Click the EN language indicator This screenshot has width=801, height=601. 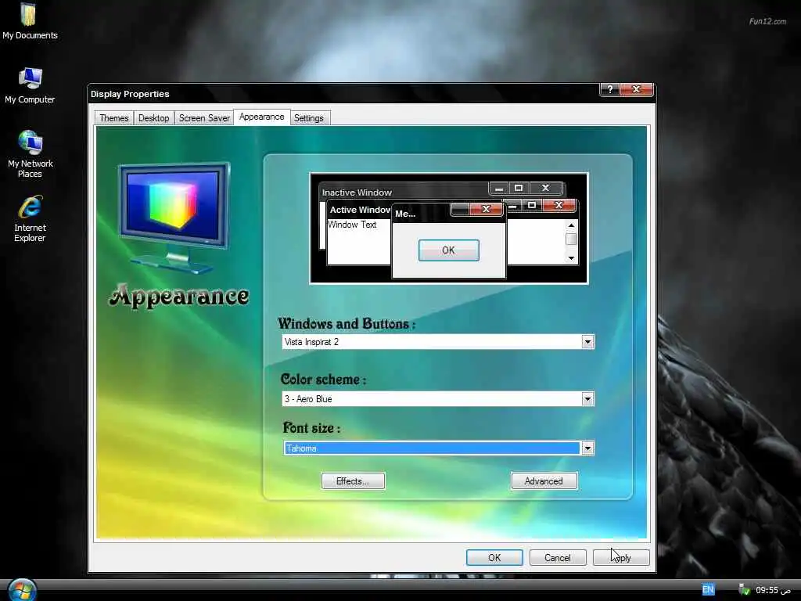click(708, 590)
